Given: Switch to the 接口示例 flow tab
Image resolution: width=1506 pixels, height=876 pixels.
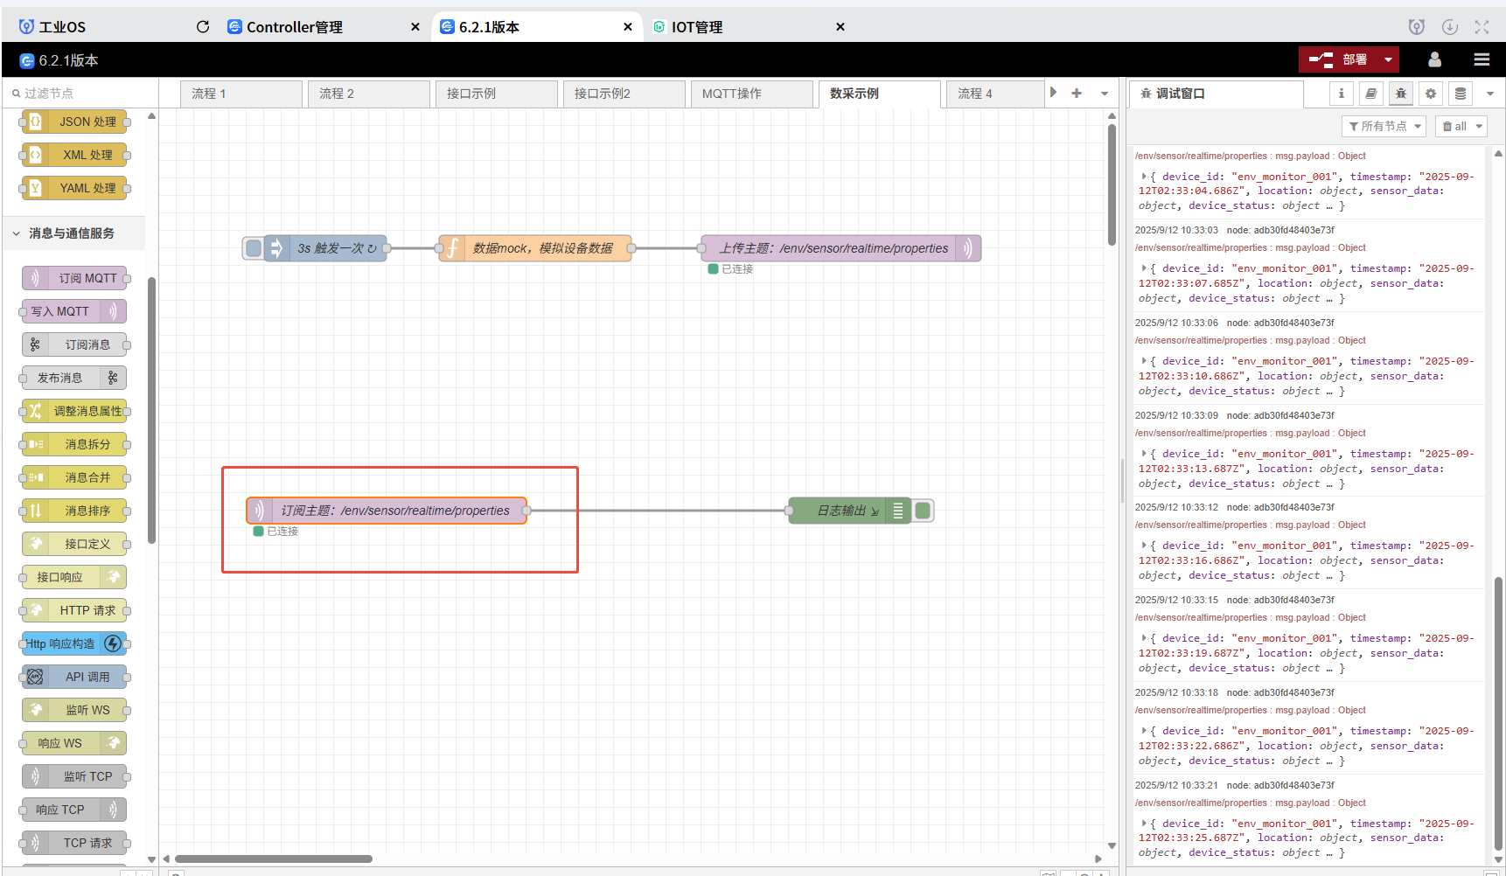Looking at the screenshot, I should (495, 94).
